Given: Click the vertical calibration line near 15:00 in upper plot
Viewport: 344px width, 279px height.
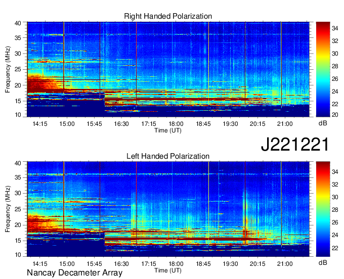Looking at the screenshot, I should coord(64,58).
